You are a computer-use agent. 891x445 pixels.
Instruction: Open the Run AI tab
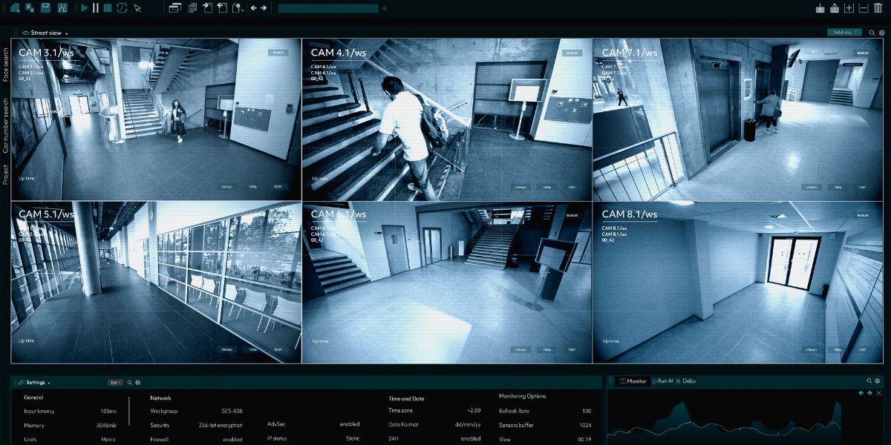(662, 381)
